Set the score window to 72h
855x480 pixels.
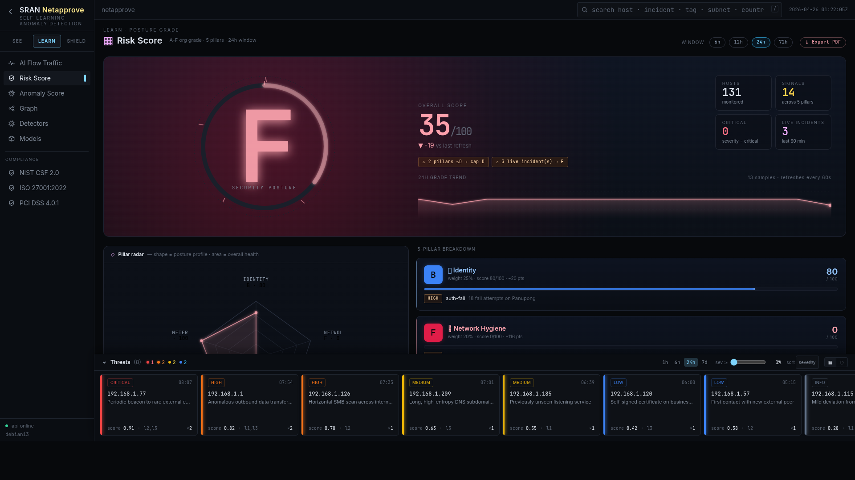pos(783,42)
